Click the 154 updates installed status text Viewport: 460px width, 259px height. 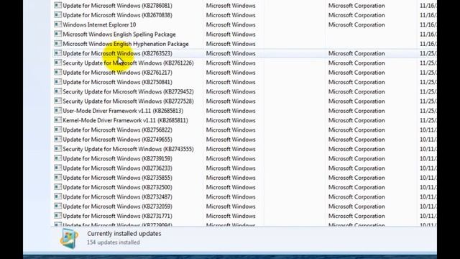point(114,242)
